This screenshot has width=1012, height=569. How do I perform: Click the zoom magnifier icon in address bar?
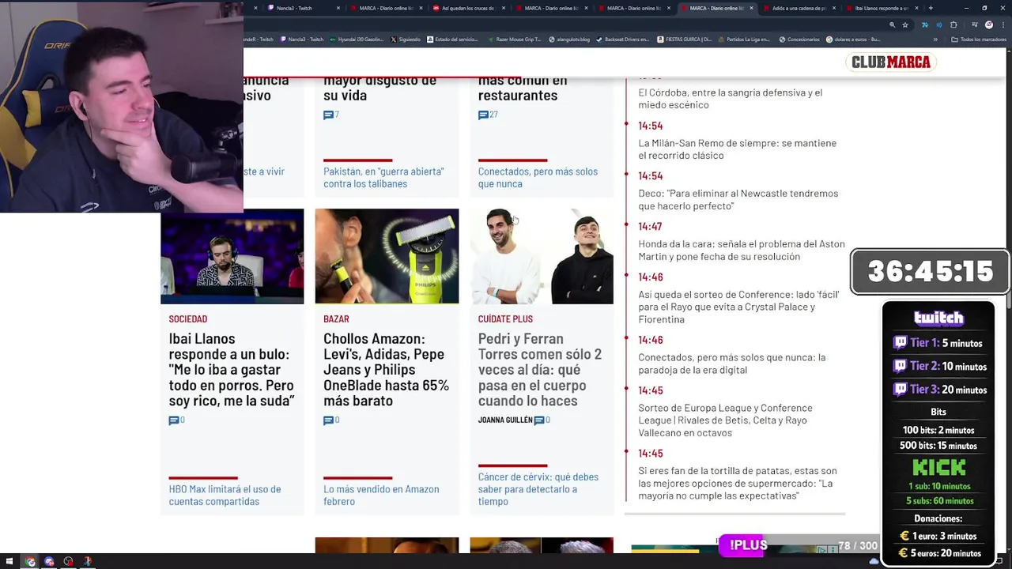(893, 24)
